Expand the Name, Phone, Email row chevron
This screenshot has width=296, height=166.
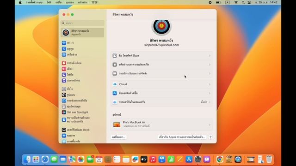210,56
